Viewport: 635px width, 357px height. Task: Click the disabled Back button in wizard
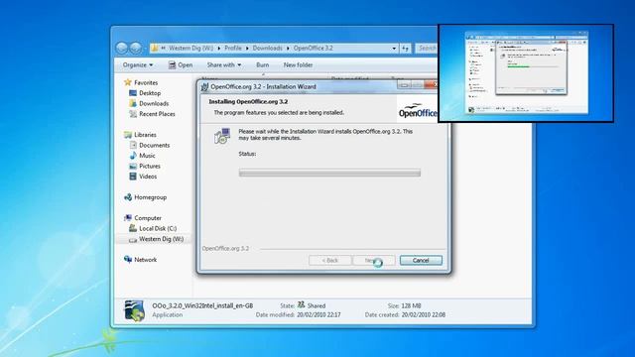coord(329,260)
